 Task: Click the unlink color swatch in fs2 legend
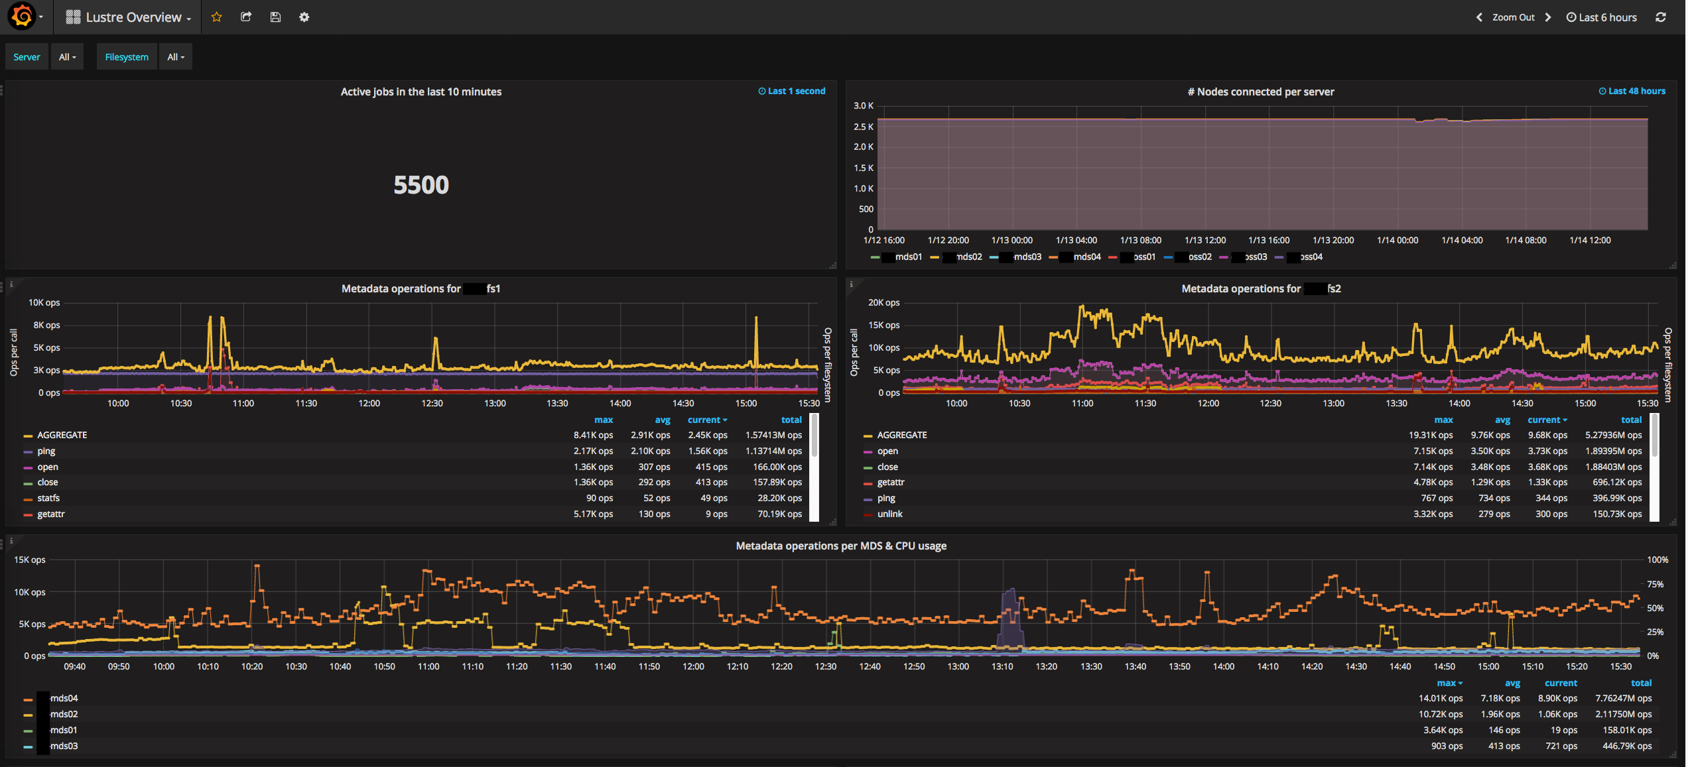click(868, 515)
